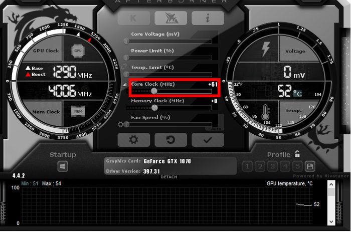Toggle the link icon beside Temp. Limit

point(123,67)
